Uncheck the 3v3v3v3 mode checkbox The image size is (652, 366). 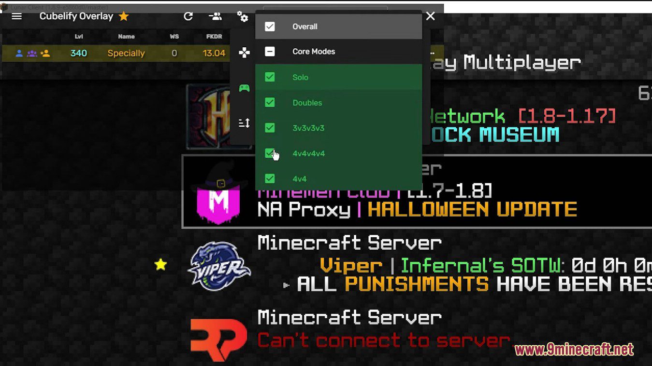270,128
